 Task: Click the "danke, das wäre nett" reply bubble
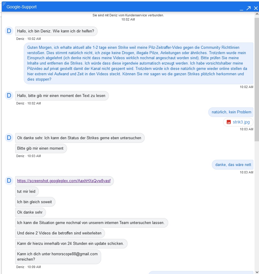point(233,165)
